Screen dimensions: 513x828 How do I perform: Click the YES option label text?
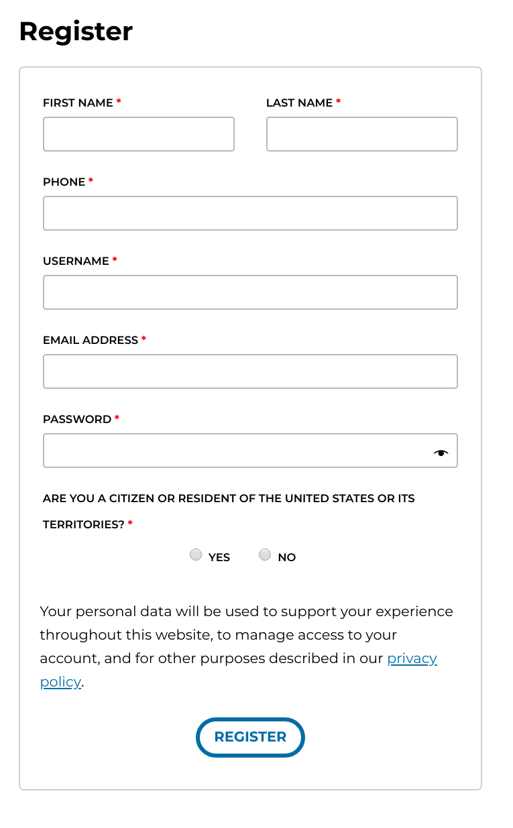[x=219, y=557]
